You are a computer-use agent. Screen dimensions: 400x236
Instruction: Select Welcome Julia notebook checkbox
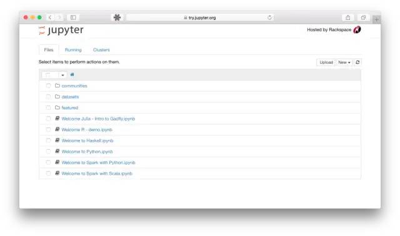(x=48, y=119)
